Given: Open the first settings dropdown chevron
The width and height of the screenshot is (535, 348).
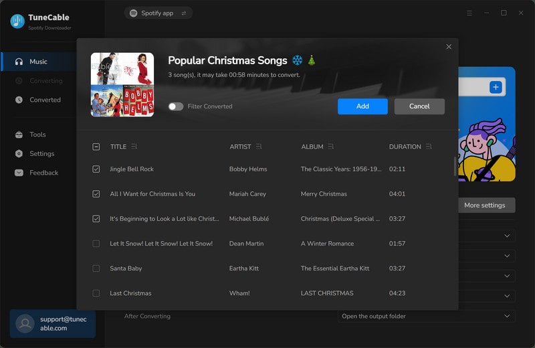Looking at the screenshot, I should click(x=507, y=236).
